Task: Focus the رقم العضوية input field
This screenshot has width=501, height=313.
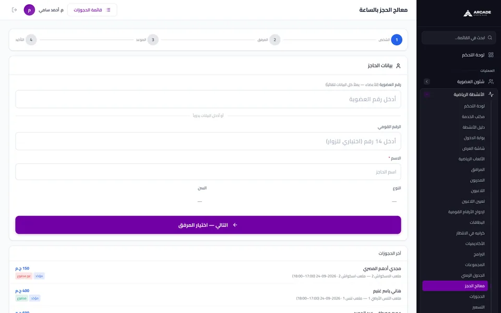Action: (x=208, y=99)
